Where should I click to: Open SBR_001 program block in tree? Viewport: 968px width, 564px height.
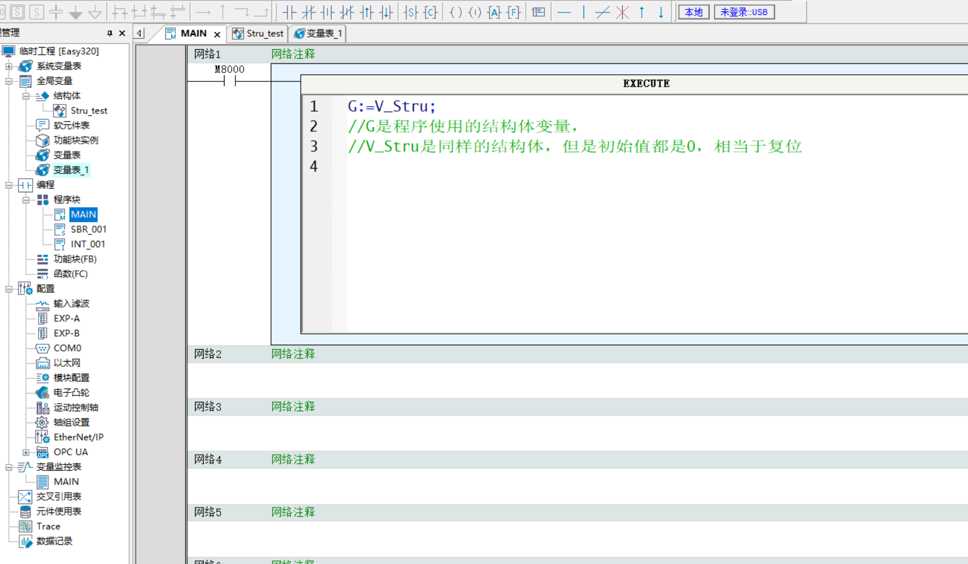(89, 229)
